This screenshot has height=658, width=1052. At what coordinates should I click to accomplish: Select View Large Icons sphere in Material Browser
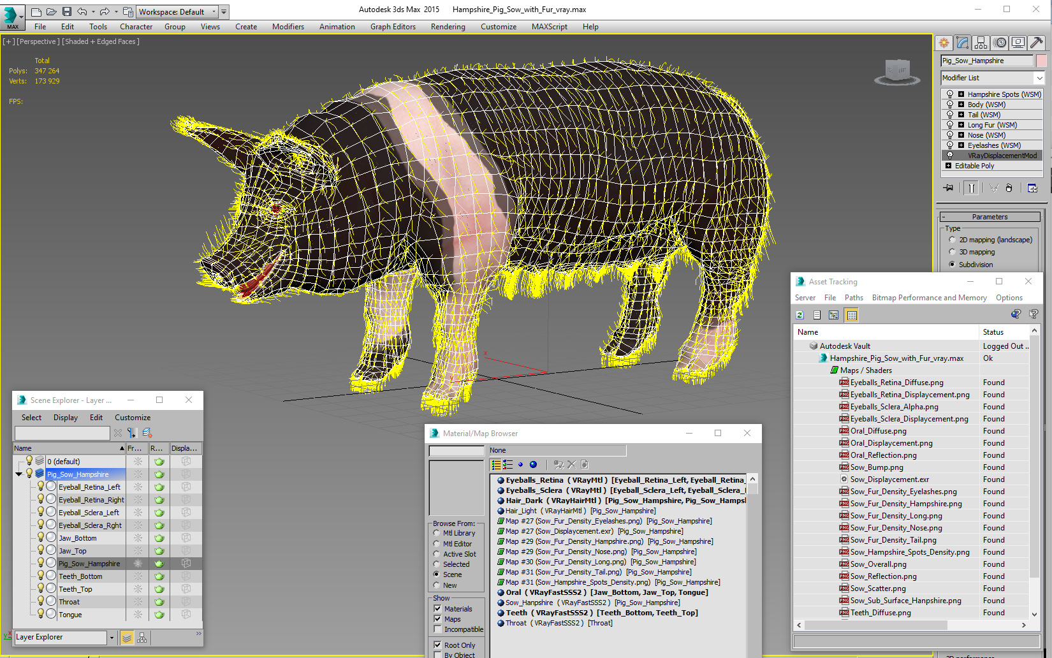tap(533, 465)
